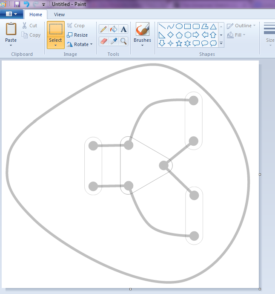Click the canvas bottom-right resize handle
The height and width of the screenshot is (294, 275).
(x=260, y=289)
